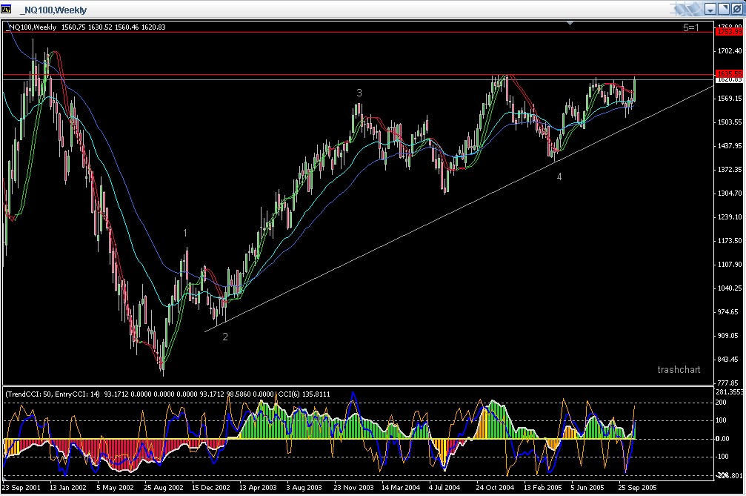Minimize the _NQ100 Weekly chart window
The width and height of the screenshot is (746, 496).
(x=710, y=9)
